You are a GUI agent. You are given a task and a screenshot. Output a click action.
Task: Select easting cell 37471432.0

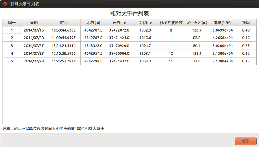pyautogui.click(x=119, y=61)
